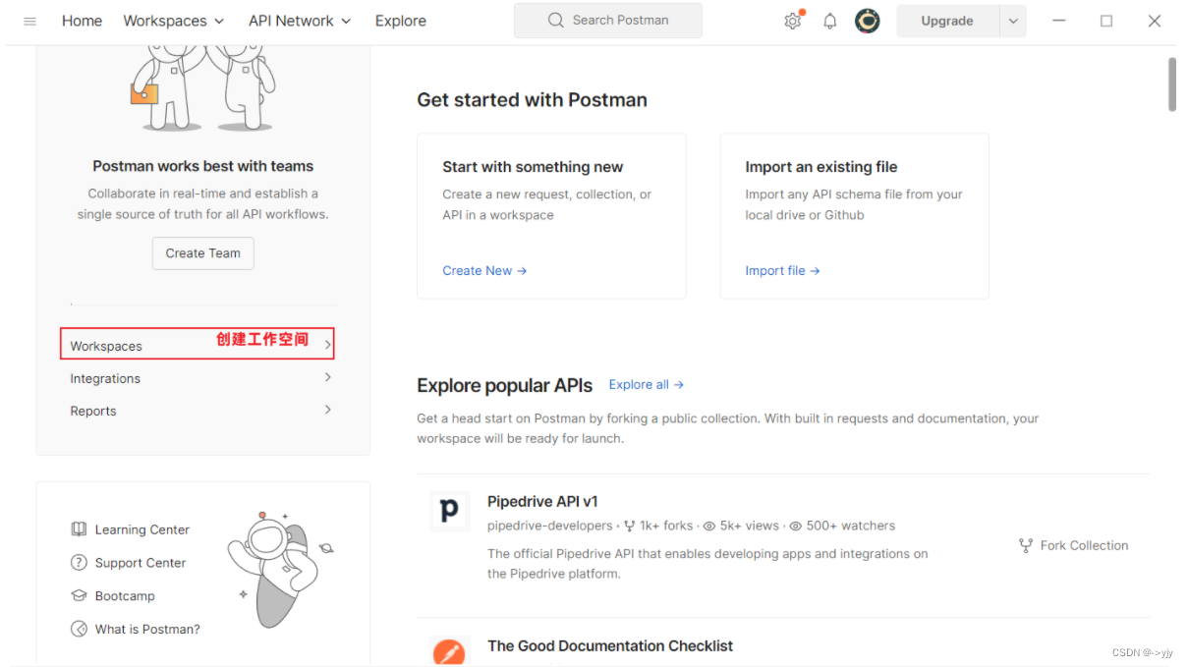1188x667 pixels.
Task: Click the vertical scrollbar thumb
Action: (x=1171, y=84)
